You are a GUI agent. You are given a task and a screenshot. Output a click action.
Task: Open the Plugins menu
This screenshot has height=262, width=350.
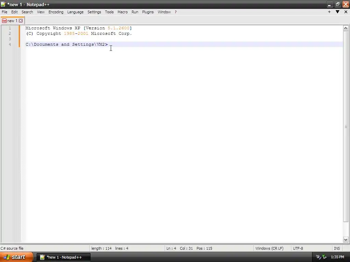(x=148, y=12)
